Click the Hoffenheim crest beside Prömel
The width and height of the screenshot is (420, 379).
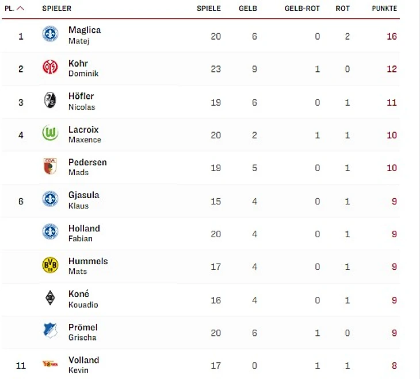pyautogui.click(x=50, y=331)
